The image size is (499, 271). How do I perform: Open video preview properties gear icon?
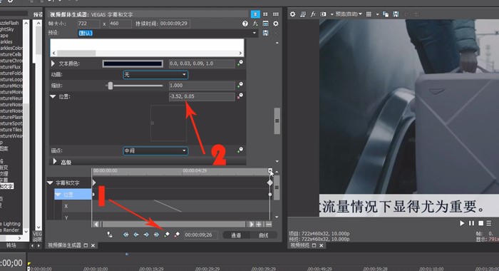pos(292,14)
